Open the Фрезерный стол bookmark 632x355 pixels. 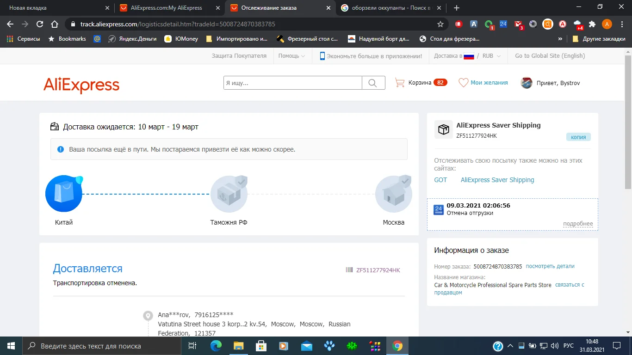[x=307, y=39]
